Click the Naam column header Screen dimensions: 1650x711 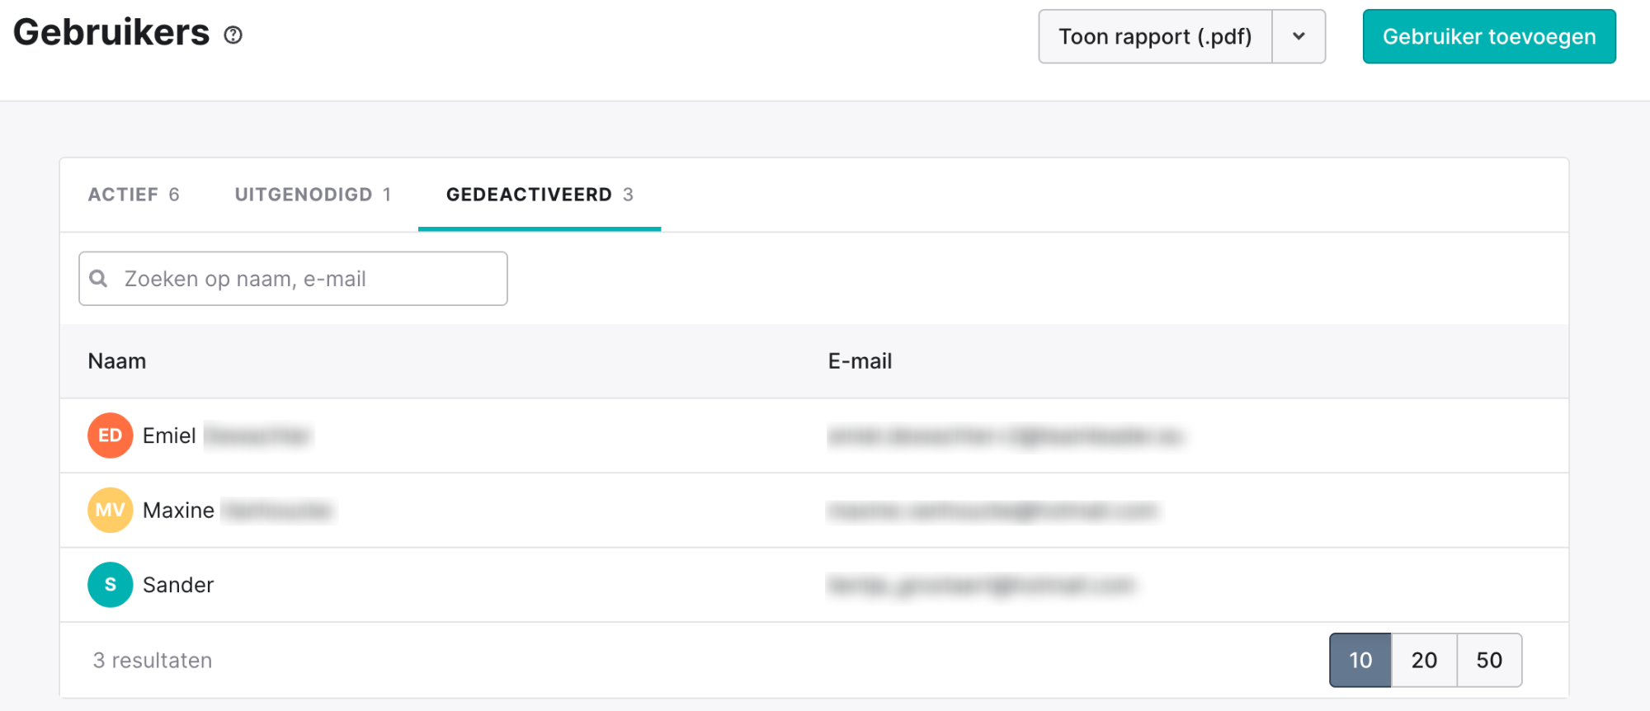[x=117, y=361]
